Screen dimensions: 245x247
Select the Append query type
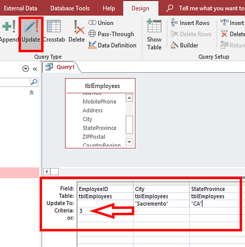point(9,31)
